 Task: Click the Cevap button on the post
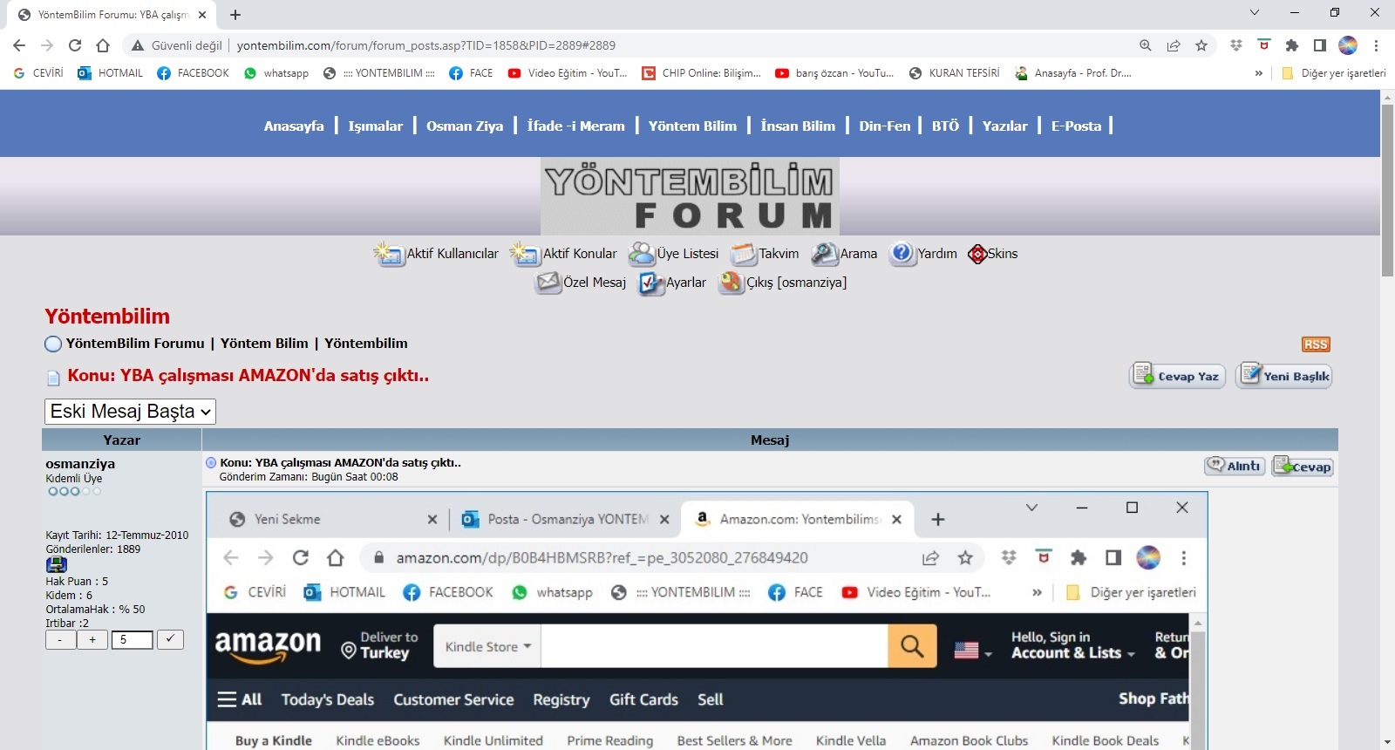point(1303,466)
